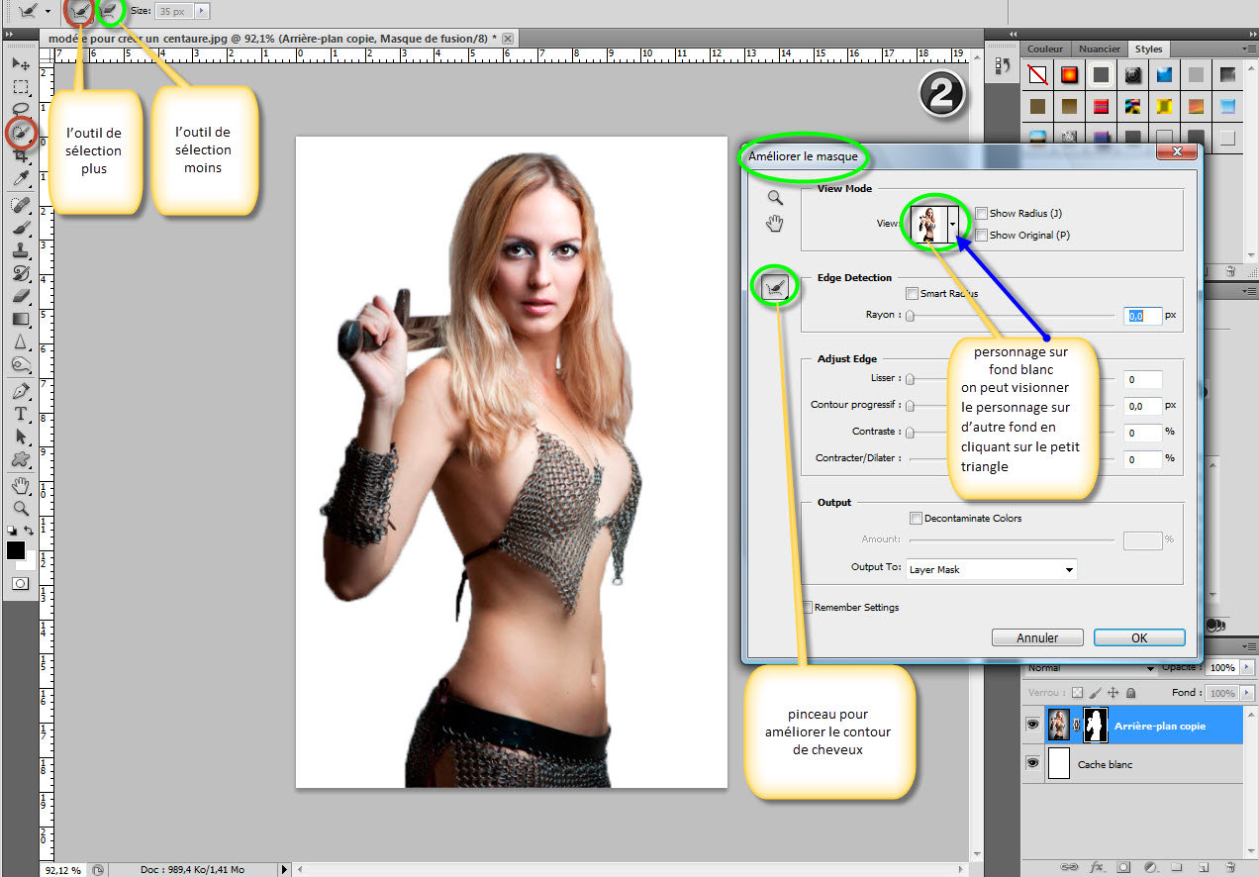Open the Output To dropdown
The height and width of the screenshot is (877, 1259).
point(991,569)
